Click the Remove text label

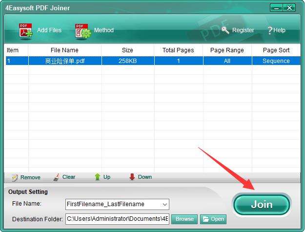point(30,177)
